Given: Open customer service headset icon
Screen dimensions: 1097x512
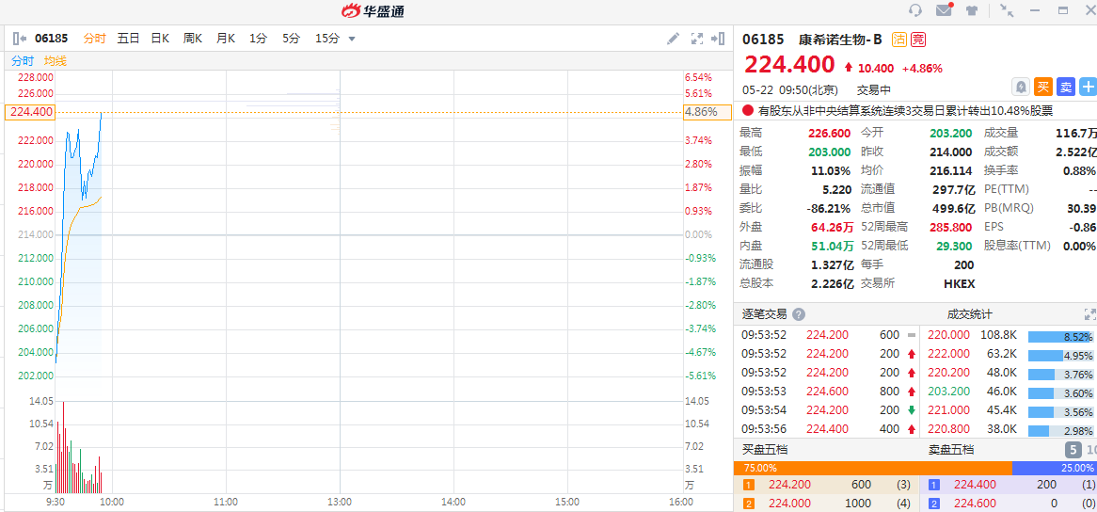Looking at the screenshot, I should [x=915, y=11].
